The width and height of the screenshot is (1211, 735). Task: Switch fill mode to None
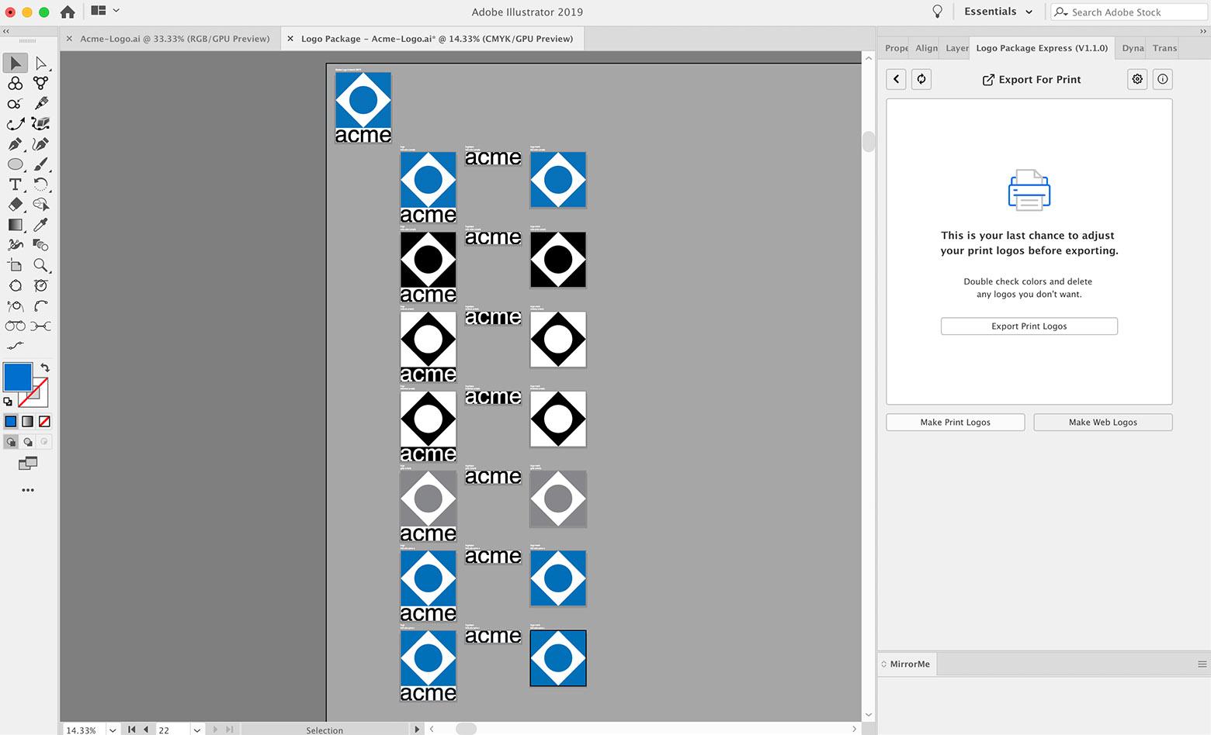click(x=44, y=422)
